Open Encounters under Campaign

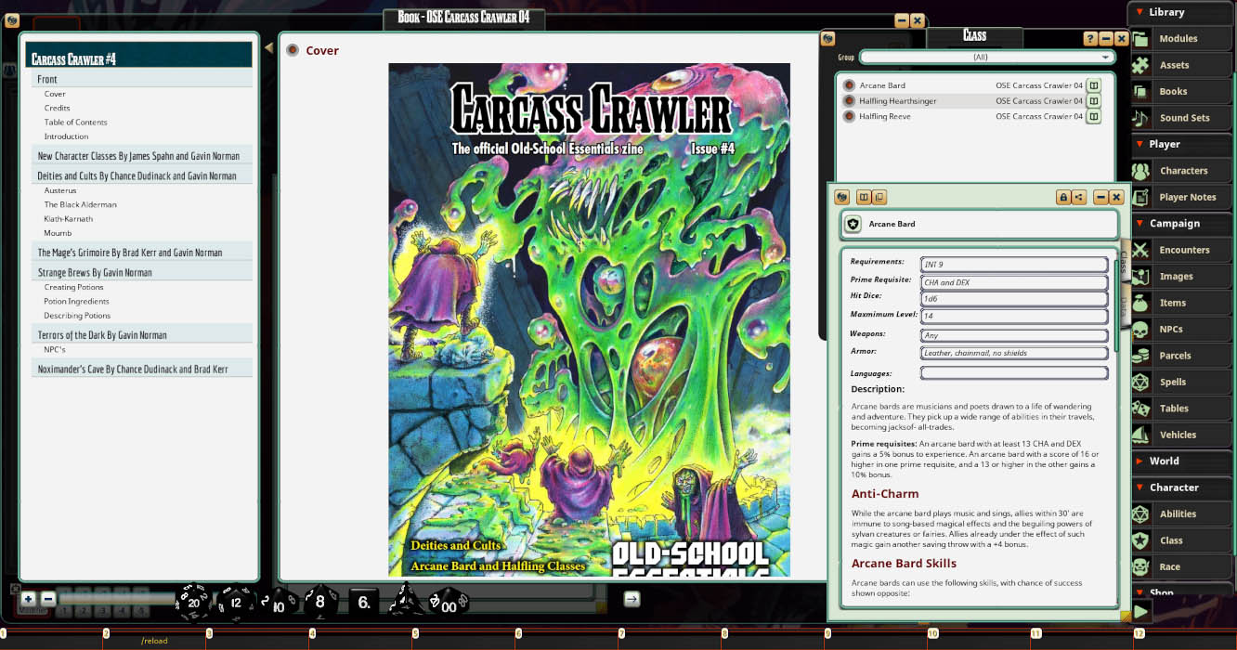click(1181, 250)
